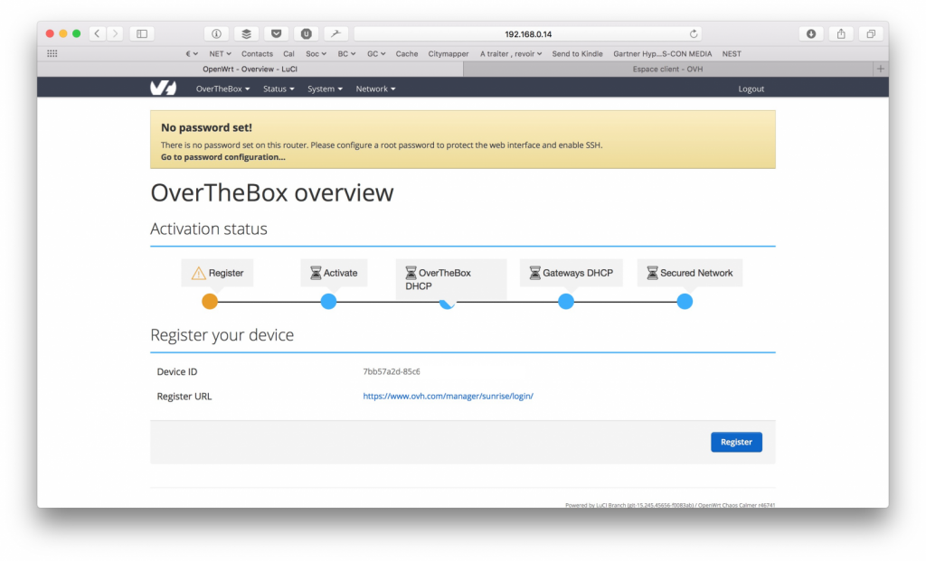This screenshot has width=926, height=561.
Task: Click the blue Register button
Action: [x=736, y=442]
